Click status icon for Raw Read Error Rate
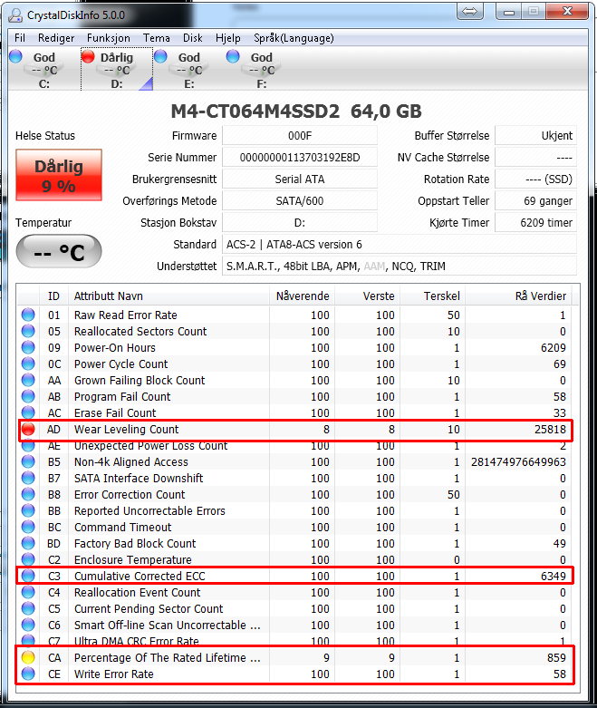 28,315
